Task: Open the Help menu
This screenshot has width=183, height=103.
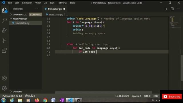Action: point(73,3)
